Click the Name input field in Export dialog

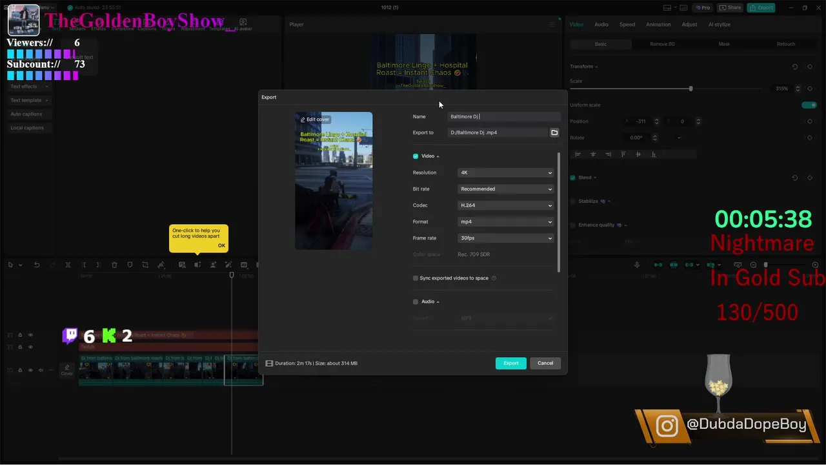(x=504, y=117)
